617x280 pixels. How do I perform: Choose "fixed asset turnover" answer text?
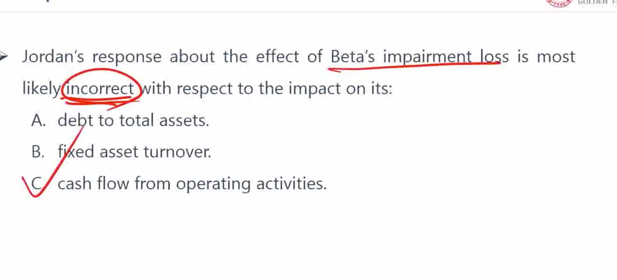(x=134, y=152)
